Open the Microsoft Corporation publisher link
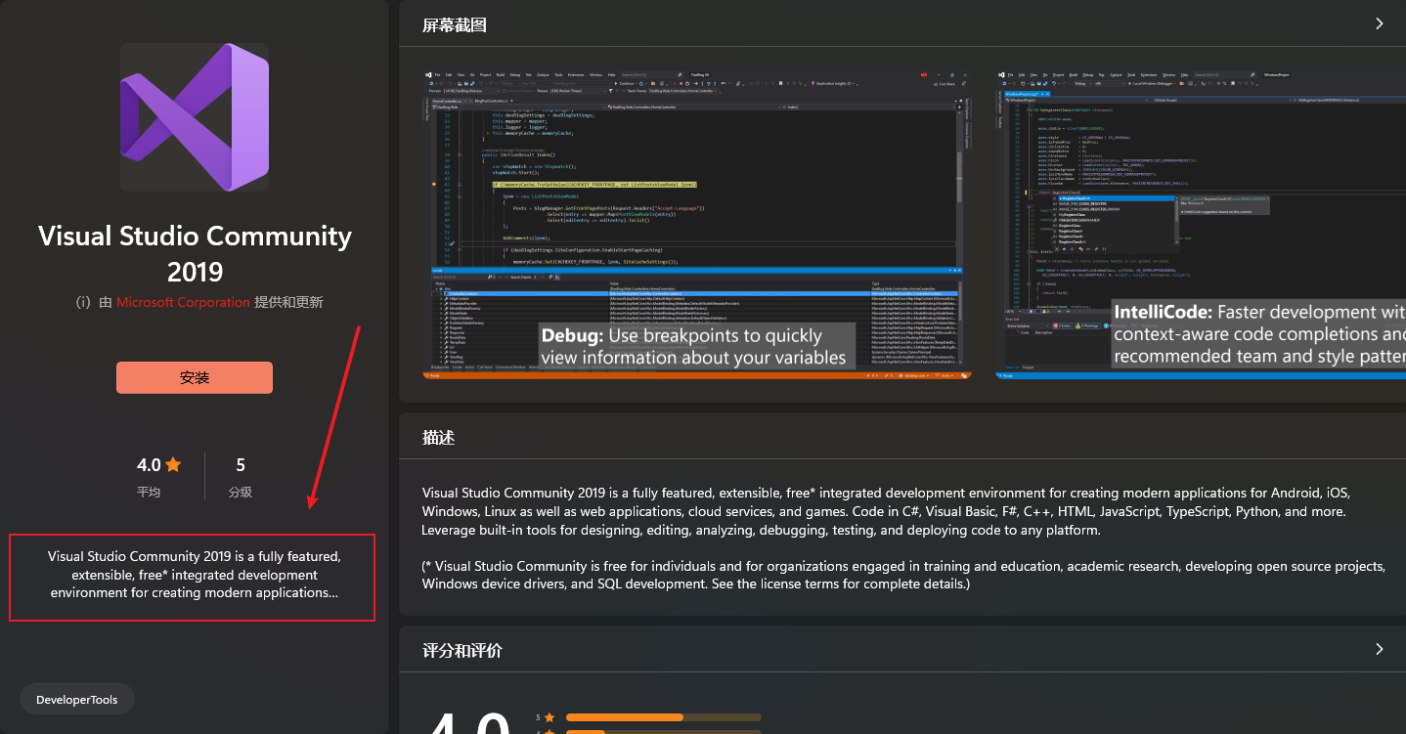 [x=183, y=302]
